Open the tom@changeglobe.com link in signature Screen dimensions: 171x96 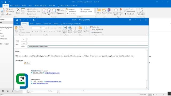pos(52,73)
